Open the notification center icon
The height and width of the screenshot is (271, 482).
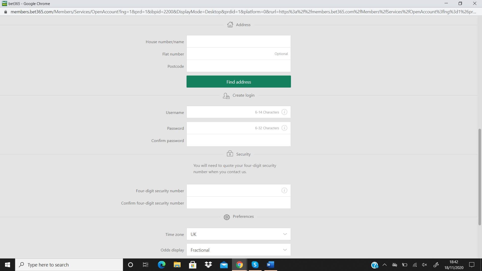point(472,265)
